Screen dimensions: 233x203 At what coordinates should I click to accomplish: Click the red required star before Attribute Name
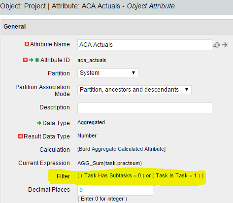point(27,44)
